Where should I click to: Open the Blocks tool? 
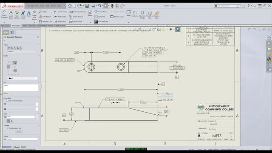[x=90, y=13]
